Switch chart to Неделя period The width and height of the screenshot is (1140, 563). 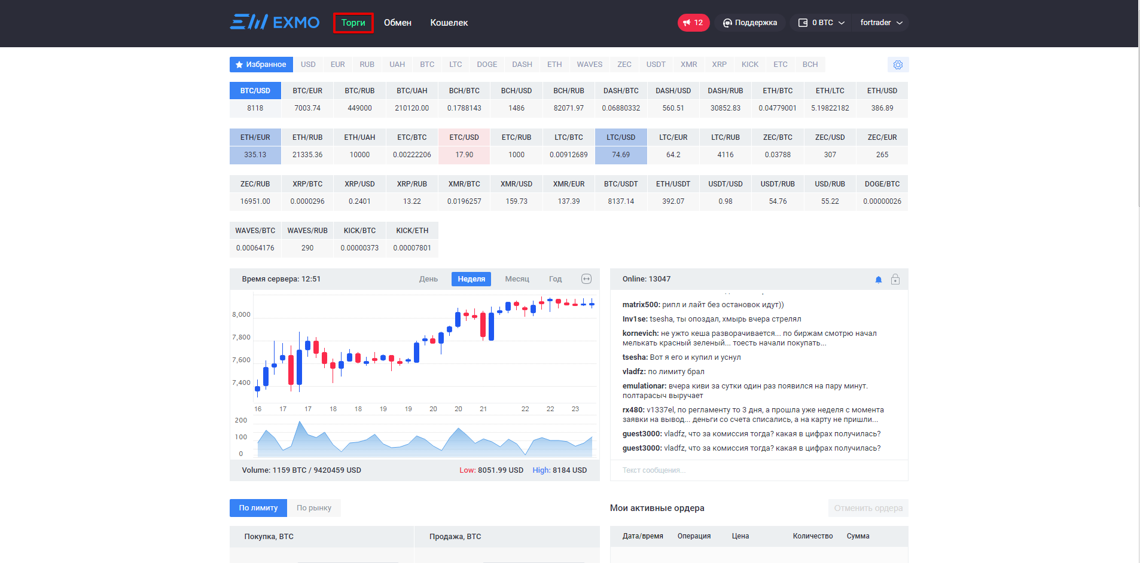tap(471, 279)
